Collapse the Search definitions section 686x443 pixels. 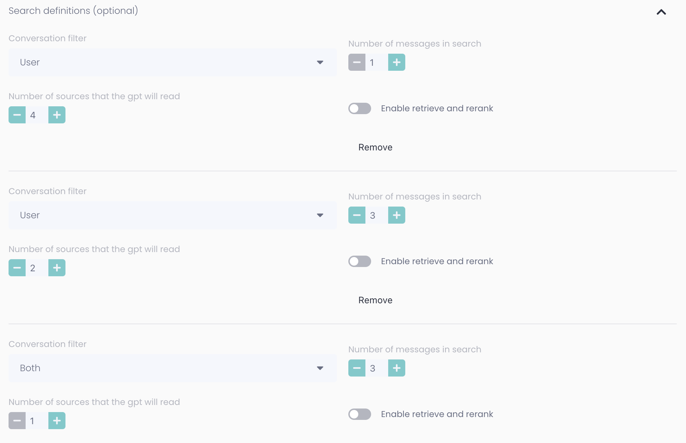[661, 12]
